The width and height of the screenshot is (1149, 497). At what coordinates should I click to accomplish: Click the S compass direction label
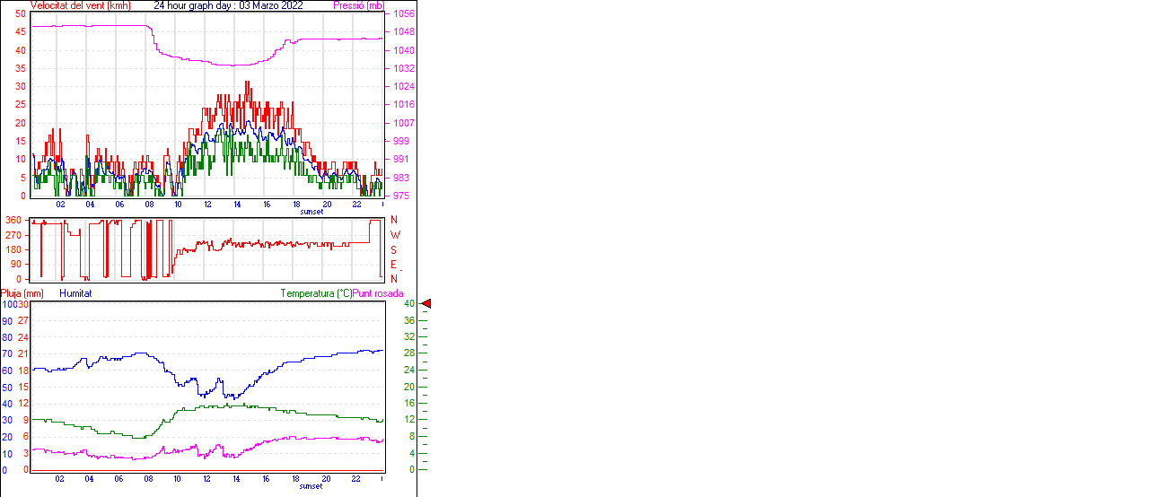(x=393, y=250)
